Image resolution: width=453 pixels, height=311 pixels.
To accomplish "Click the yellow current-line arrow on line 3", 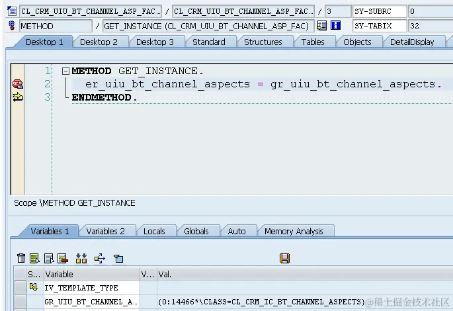I will pyautogui.click(x=18, y=97).
